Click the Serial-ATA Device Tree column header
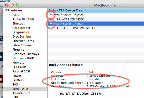The width and height of the screenshot is (144, 98). (x=96, y=10)
